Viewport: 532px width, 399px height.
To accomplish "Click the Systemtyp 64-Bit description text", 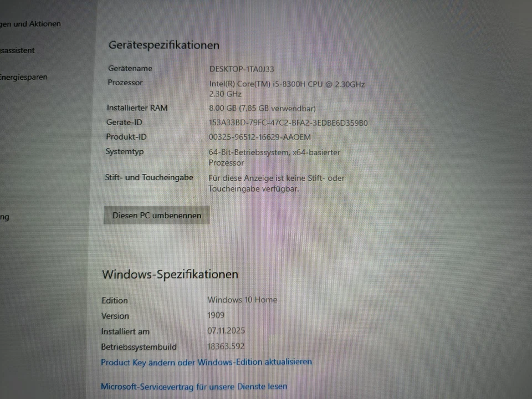I will (274, 152).
